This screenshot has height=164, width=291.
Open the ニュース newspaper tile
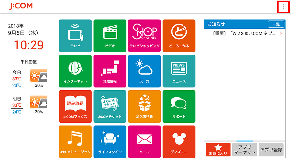click(179, 71)
